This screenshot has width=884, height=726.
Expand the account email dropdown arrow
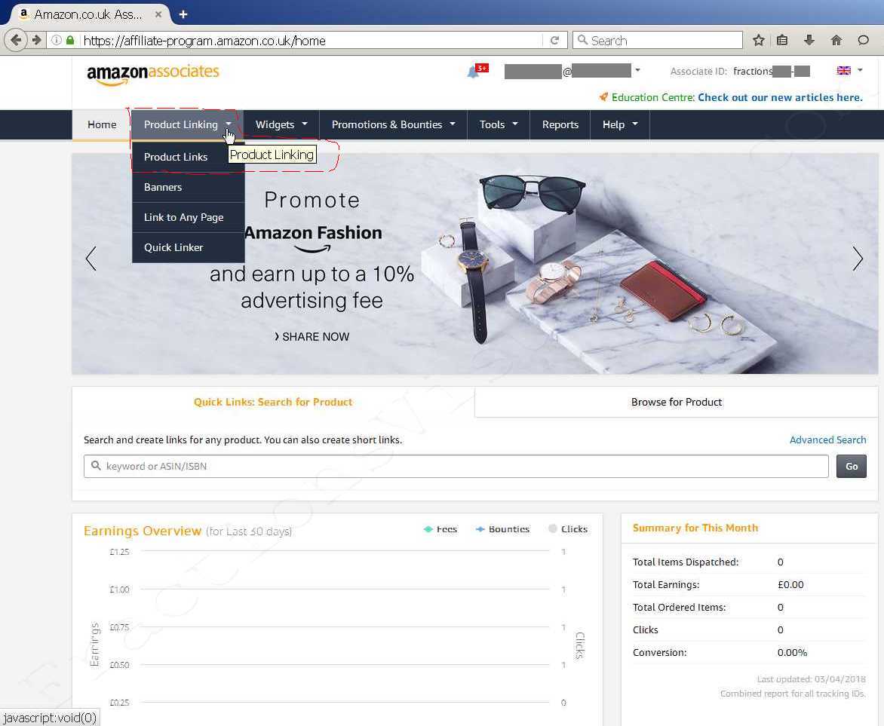(637, 70)
